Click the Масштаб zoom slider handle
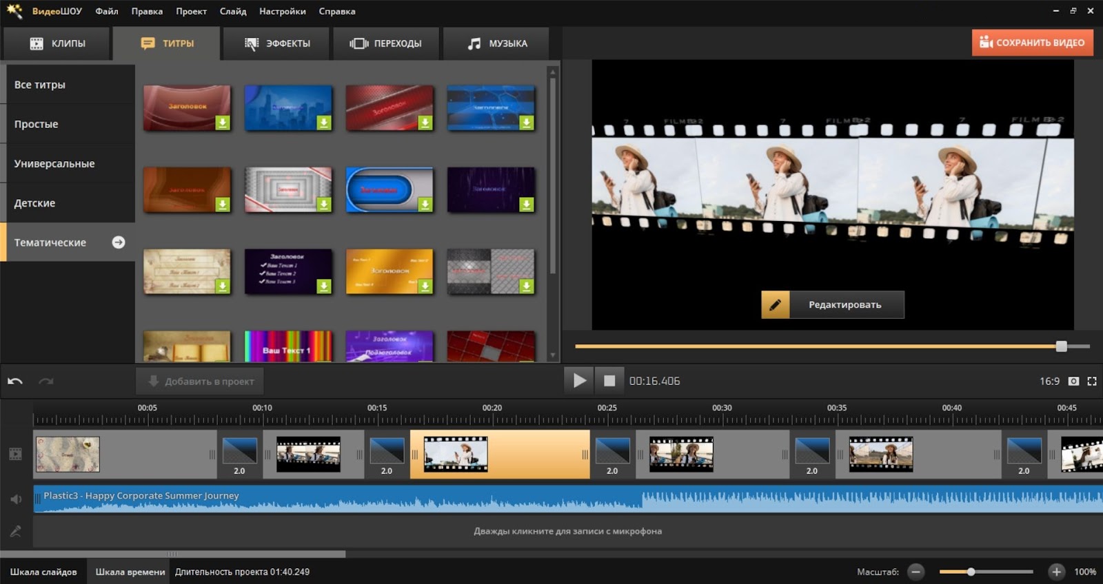The width and height of the screenshot is (1103, 584). pyautogui.click(x=971, y=572)
